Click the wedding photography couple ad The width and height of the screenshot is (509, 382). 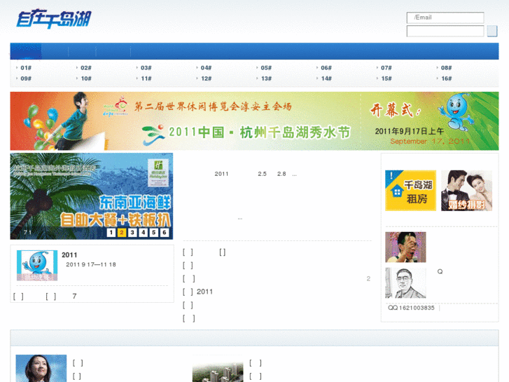[466, 191]
